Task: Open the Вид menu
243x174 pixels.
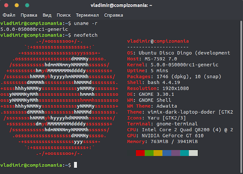Action: [47, 15]
